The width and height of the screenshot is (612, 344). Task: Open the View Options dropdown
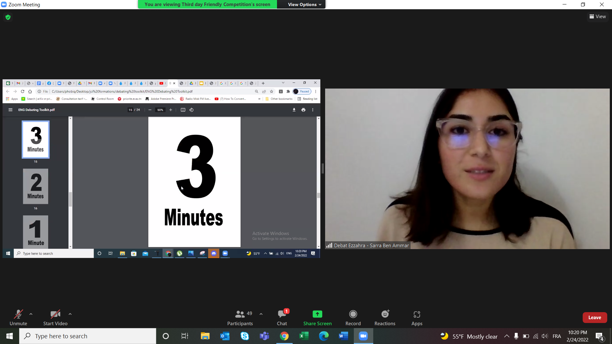(x=304, y=4)
